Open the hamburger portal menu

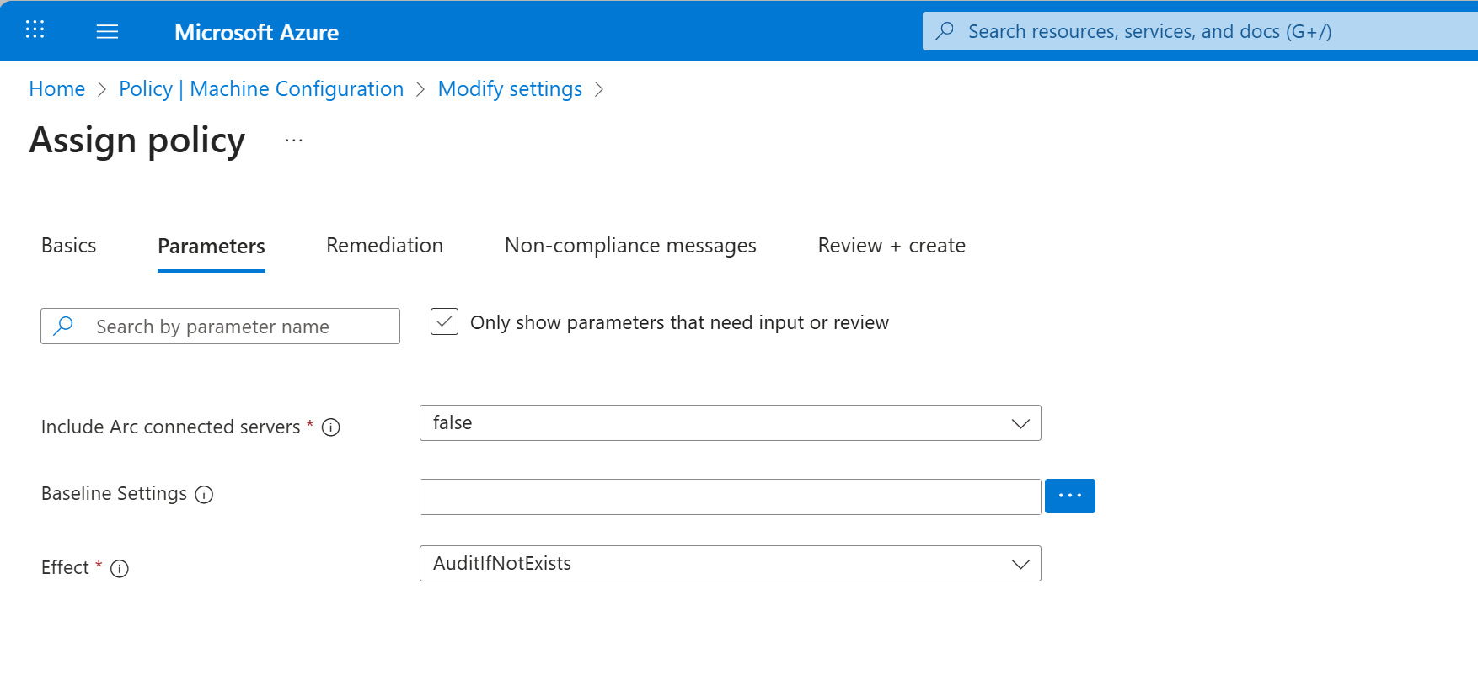tap(107, 32)
